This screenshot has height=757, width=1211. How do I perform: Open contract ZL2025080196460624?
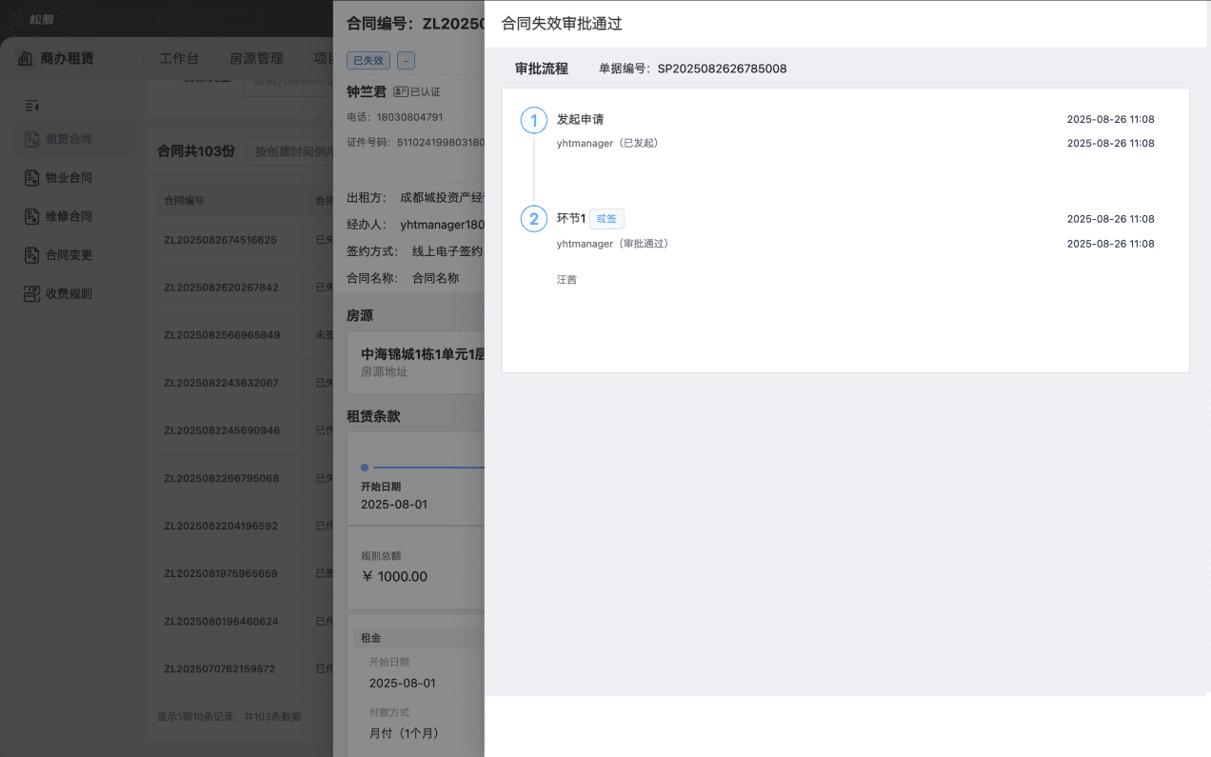click(x=221, y=621)
